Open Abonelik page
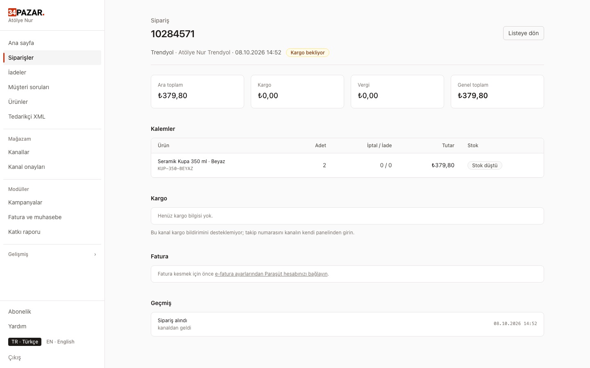Screen dimensions: 590x368 coord(52,312)
